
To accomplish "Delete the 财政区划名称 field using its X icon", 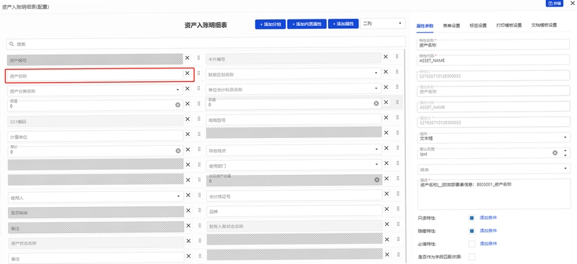I will point(386,72).
